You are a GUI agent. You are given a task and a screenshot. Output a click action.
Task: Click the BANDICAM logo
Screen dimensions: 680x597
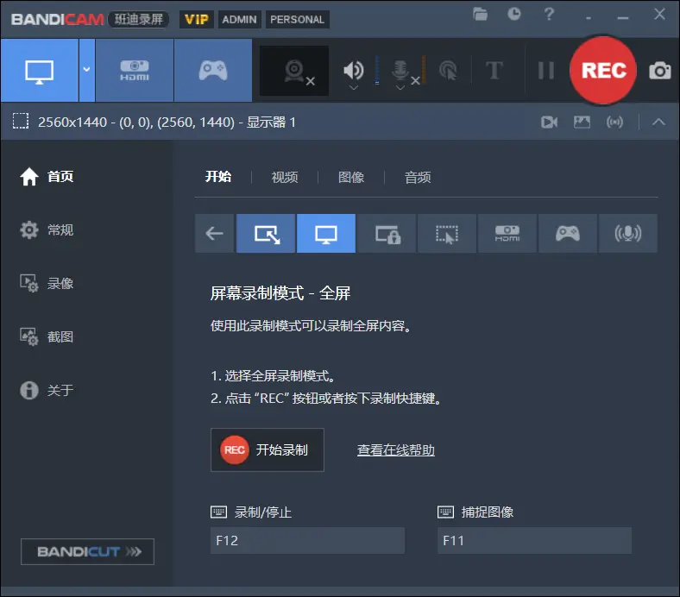point(57,20)
